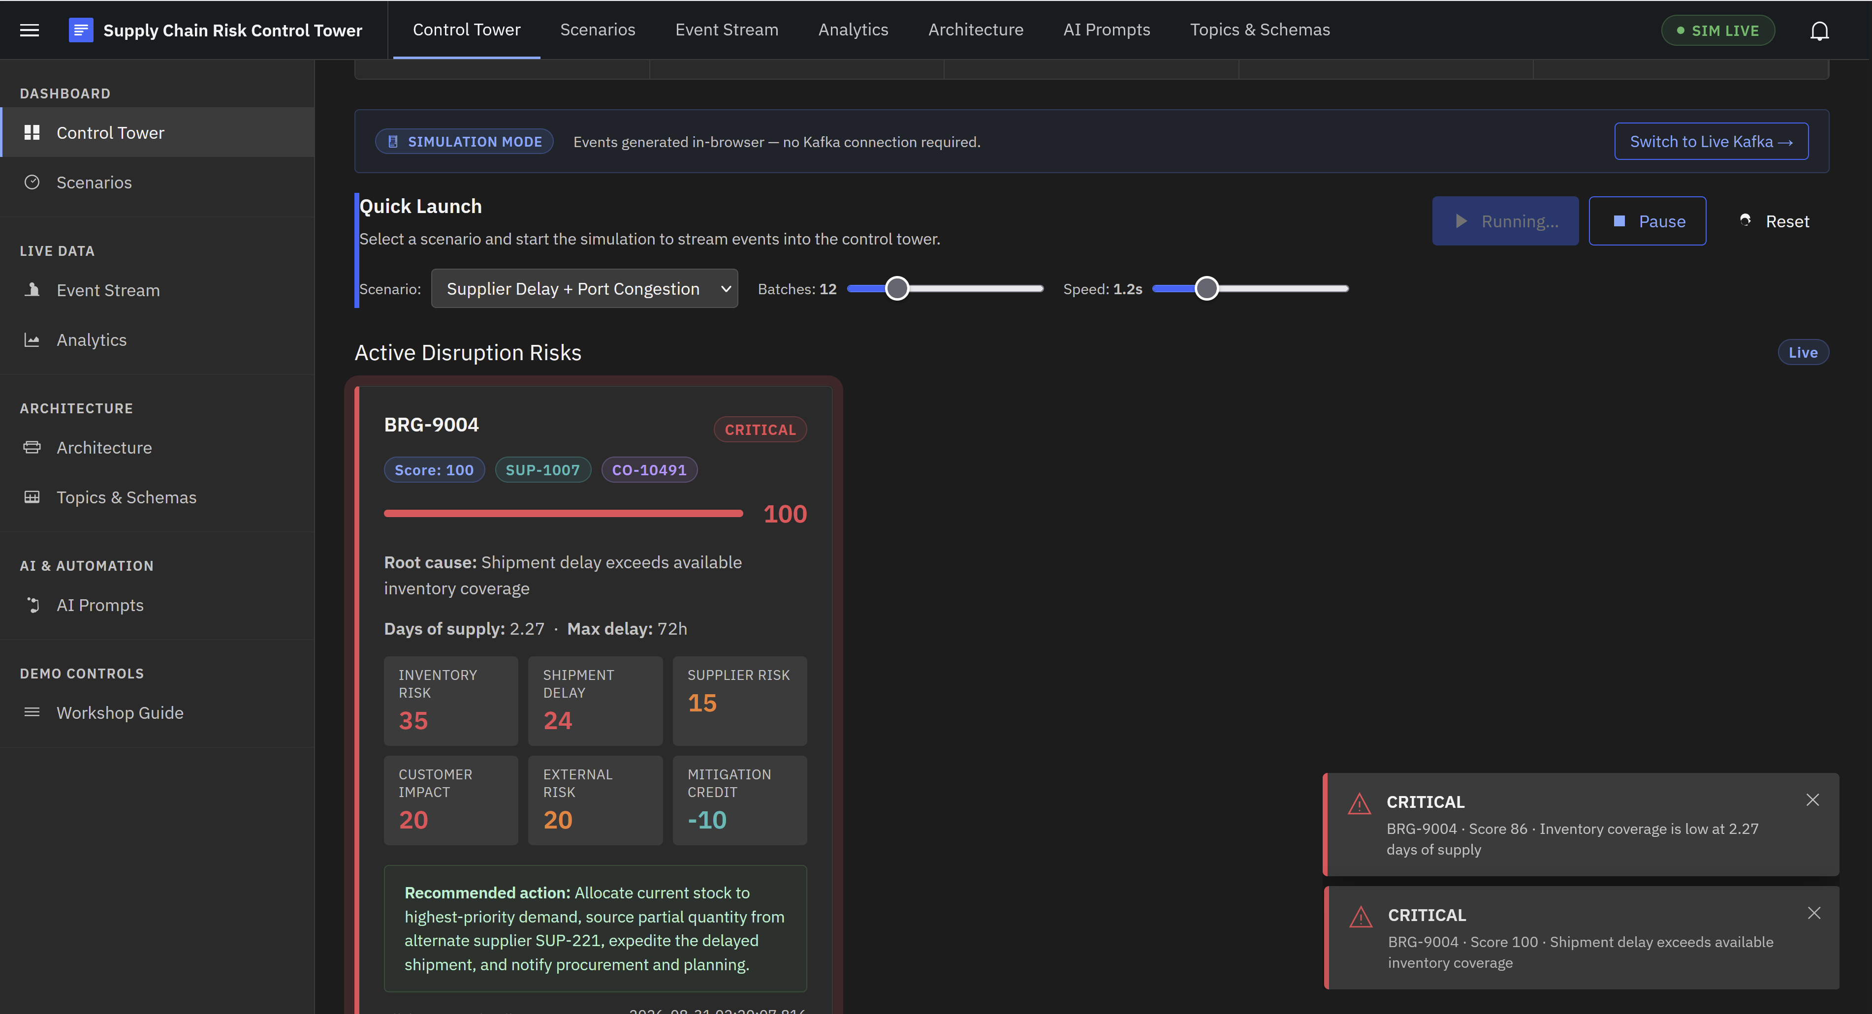Open the Scenario dropdown selector

(x=584, y=288)
